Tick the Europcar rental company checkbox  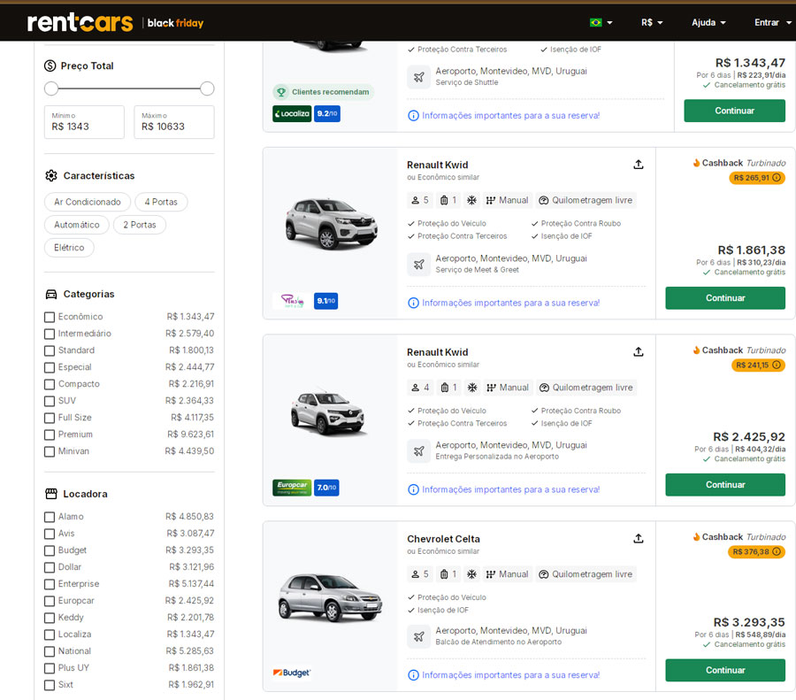coord(50,601)
